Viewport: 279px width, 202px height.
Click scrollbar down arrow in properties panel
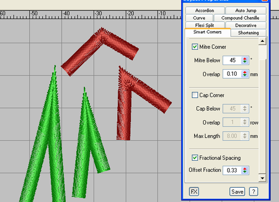[262, 178]
